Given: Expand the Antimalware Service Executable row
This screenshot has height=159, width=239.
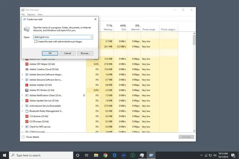Looking at the screenshot, I should [x=22, y=106].
